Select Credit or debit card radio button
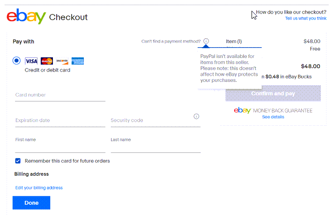334x216 pixels. coord(16,61)
